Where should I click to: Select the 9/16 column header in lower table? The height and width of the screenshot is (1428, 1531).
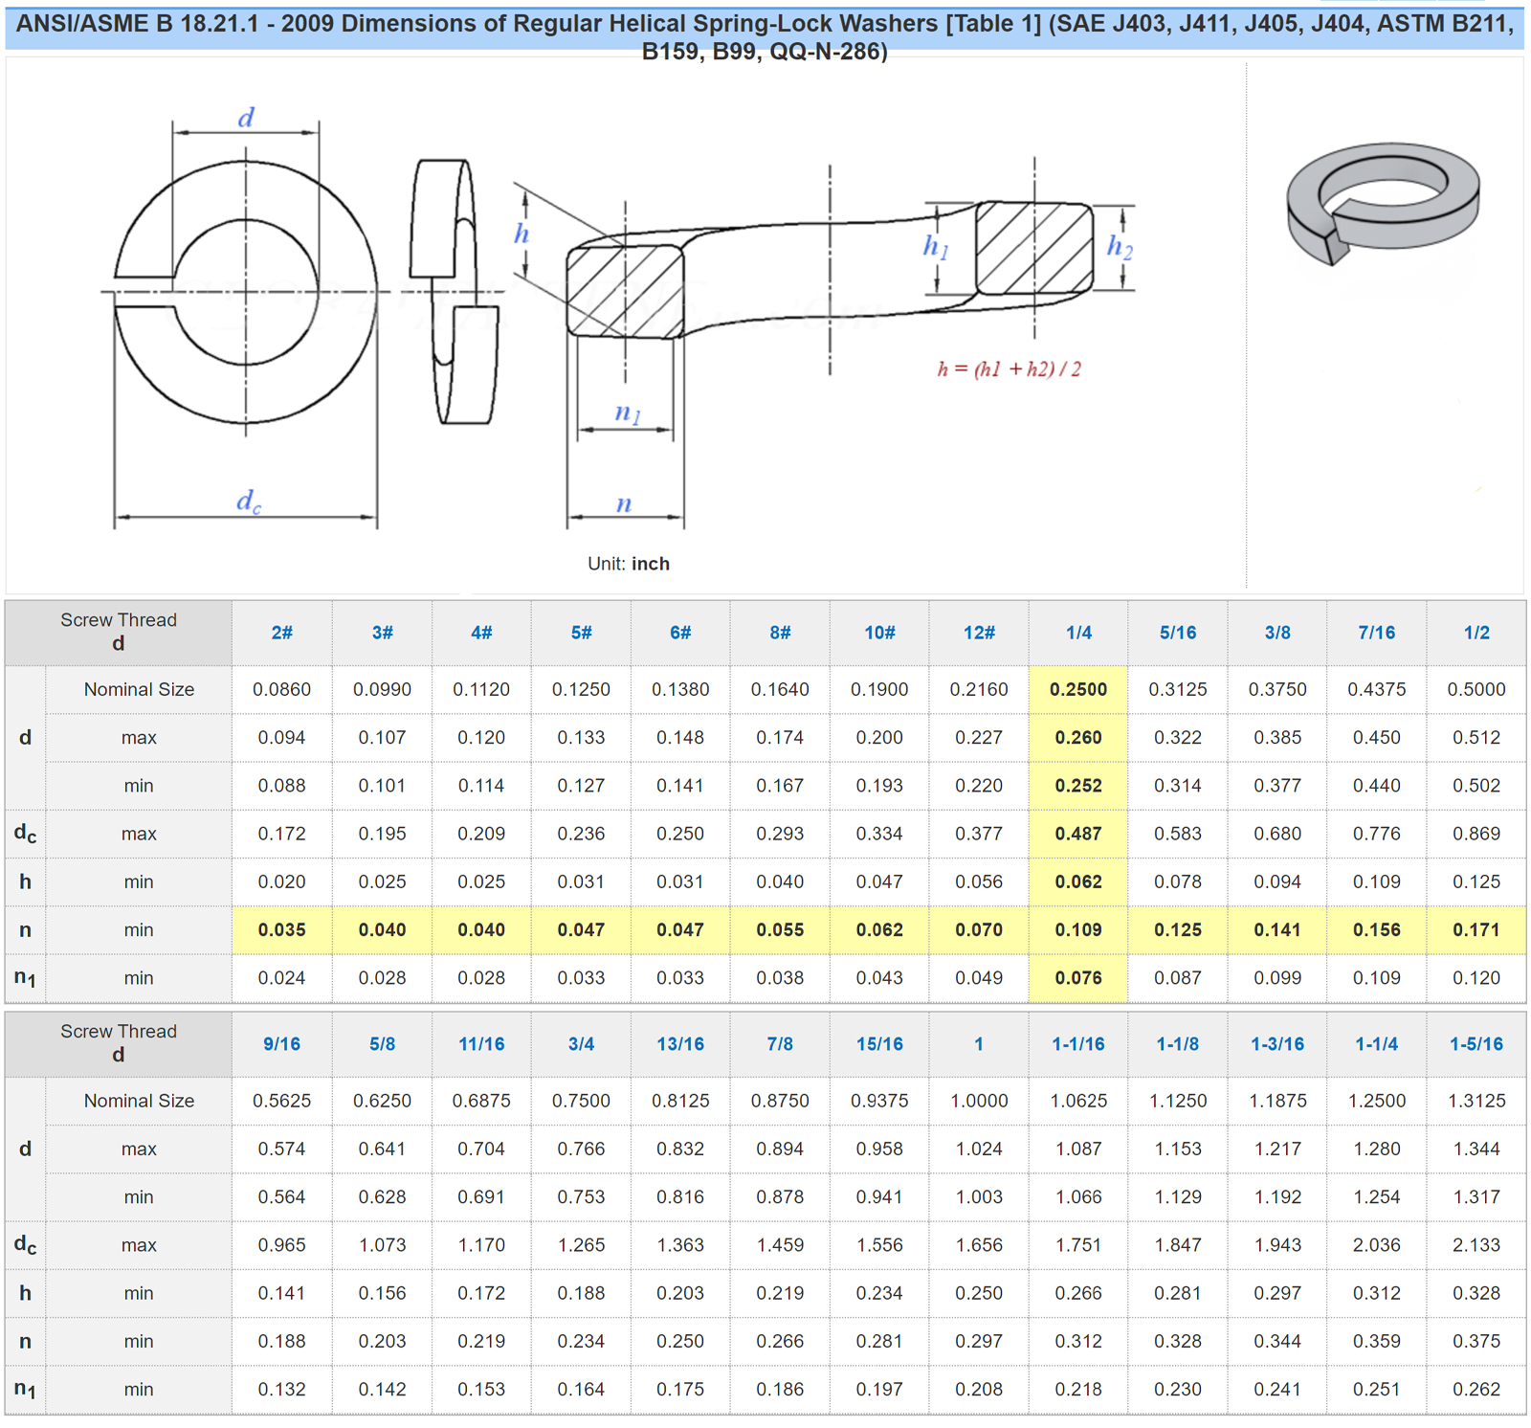pos(283,1044)
